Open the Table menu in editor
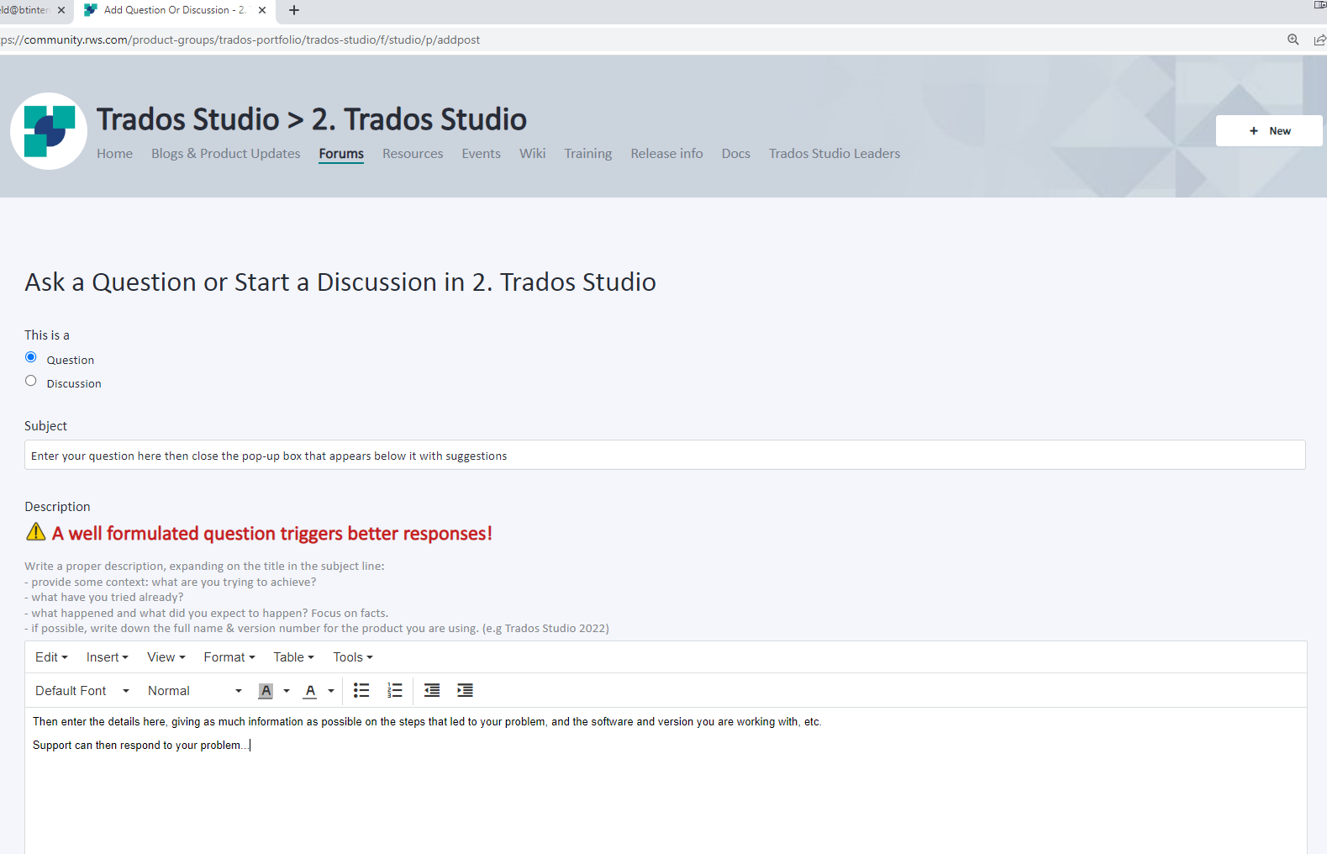 pos(293,657)
